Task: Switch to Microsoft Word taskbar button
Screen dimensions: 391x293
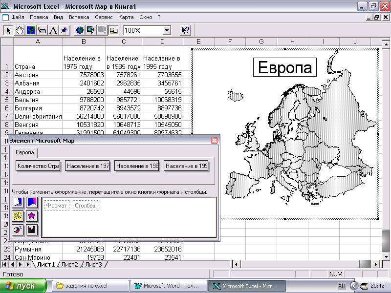Action: coord(169,286)
